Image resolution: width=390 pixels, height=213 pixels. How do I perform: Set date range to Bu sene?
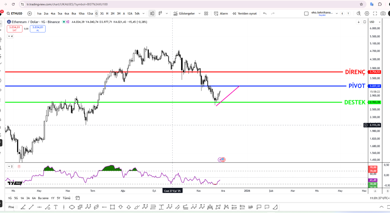[x=43, y=198]
